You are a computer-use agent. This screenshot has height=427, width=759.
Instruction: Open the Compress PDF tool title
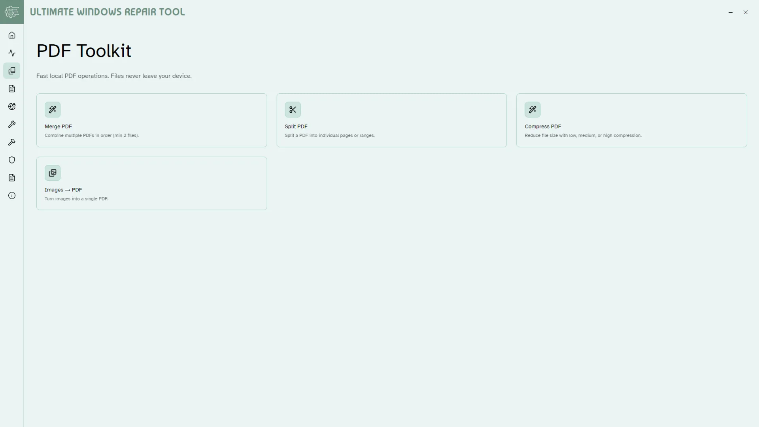point(543,127)
